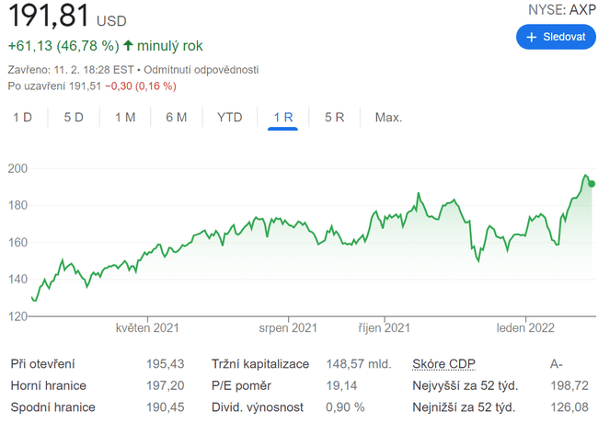This screenshot has height=423, width=598.
Task: Select the 1 D time range tab
Action: pos(22,117)
